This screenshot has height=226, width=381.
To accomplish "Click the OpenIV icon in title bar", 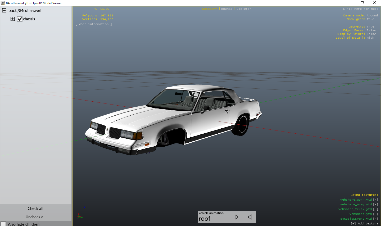I will [x=3, y=3].
